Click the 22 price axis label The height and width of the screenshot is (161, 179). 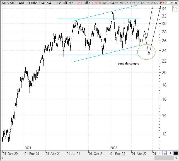click(x=164, y=61)
